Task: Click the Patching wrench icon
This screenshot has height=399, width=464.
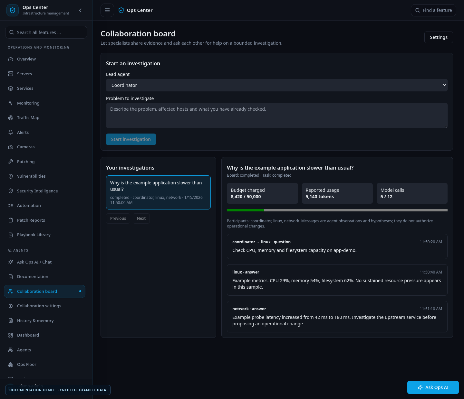Action: [x=11, y=162]
